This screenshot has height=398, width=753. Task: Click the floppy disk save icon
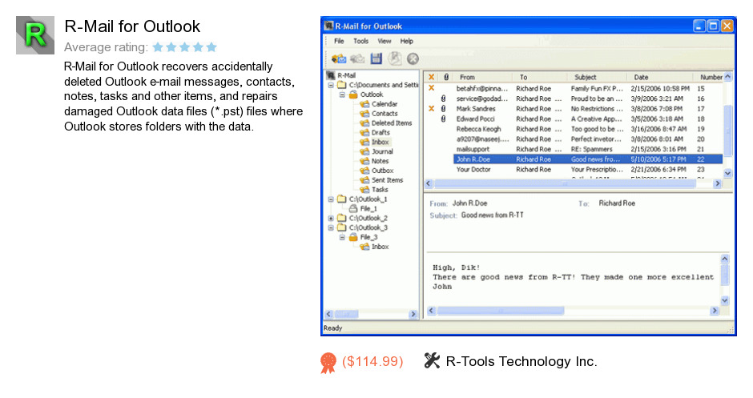(376, 58)
